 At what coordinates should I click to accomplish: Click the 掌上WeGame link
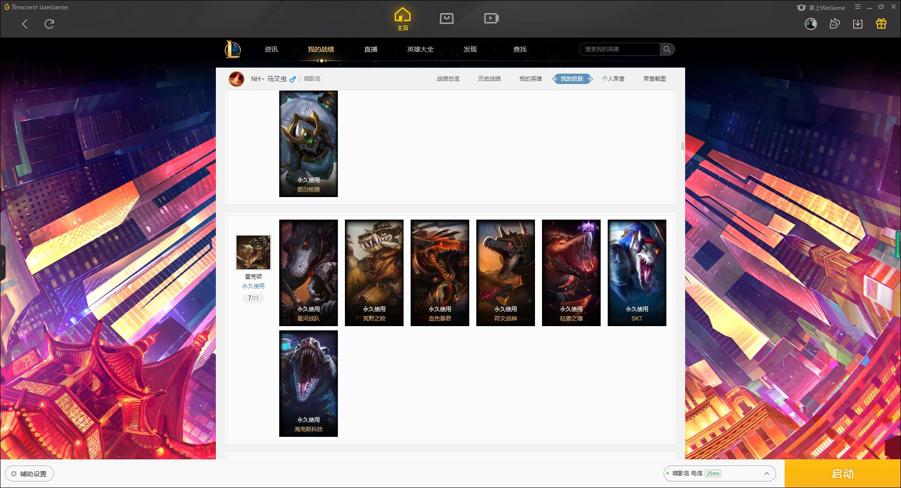tap(821, 8)
